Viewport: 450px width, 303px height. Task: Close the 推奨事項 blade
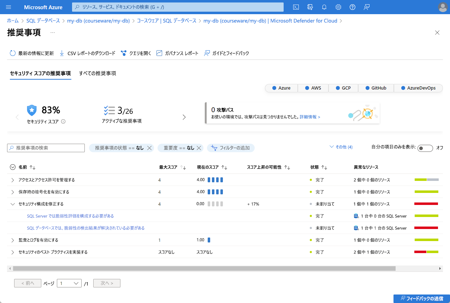437,33
